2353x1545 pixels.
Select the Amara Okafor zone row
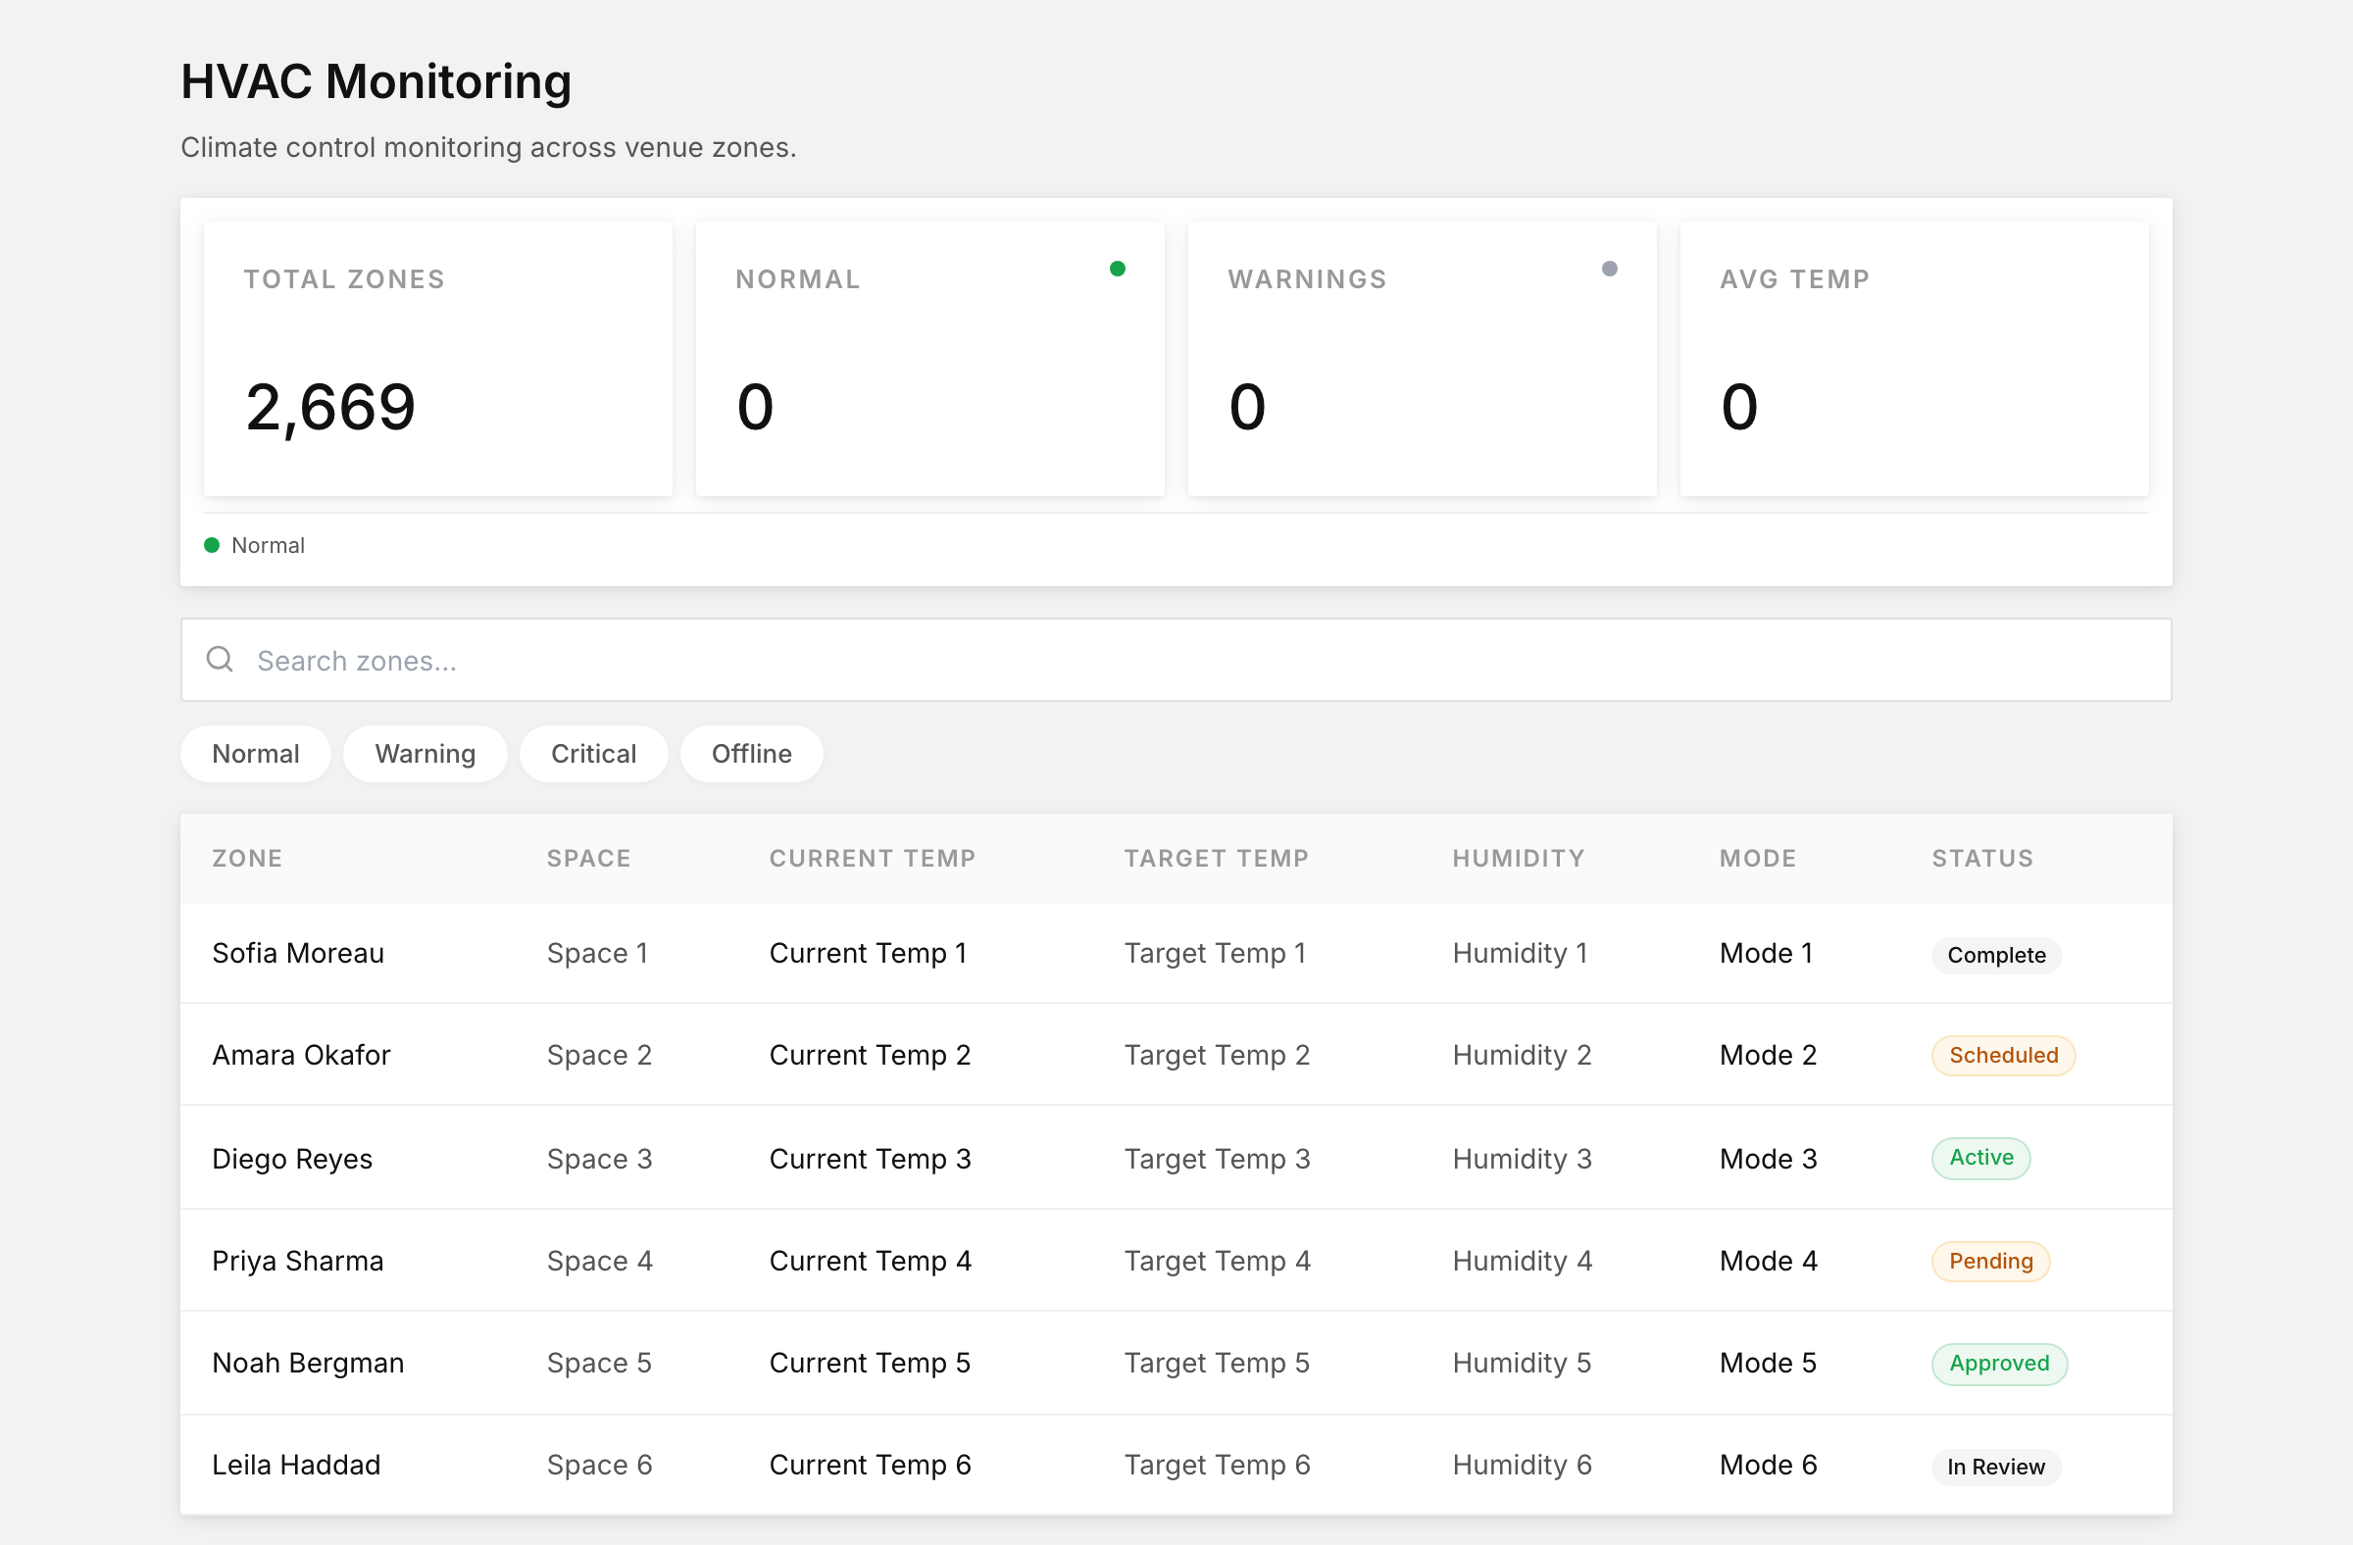[1176, 1056]
